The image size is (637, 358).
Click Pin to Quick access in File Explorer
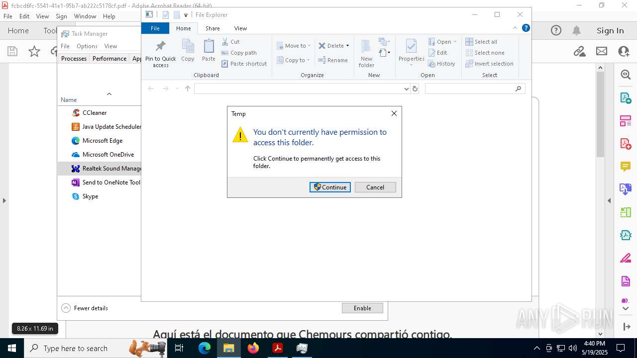pyautogui.click(x=160, y=54)
